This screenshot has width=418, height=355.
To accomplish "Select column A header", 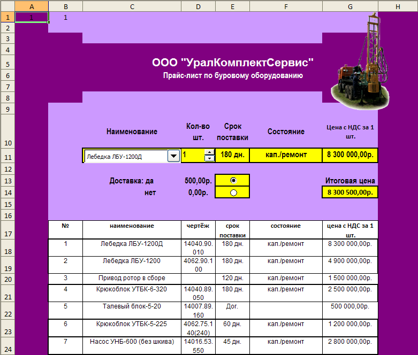I will click(32, 6).
